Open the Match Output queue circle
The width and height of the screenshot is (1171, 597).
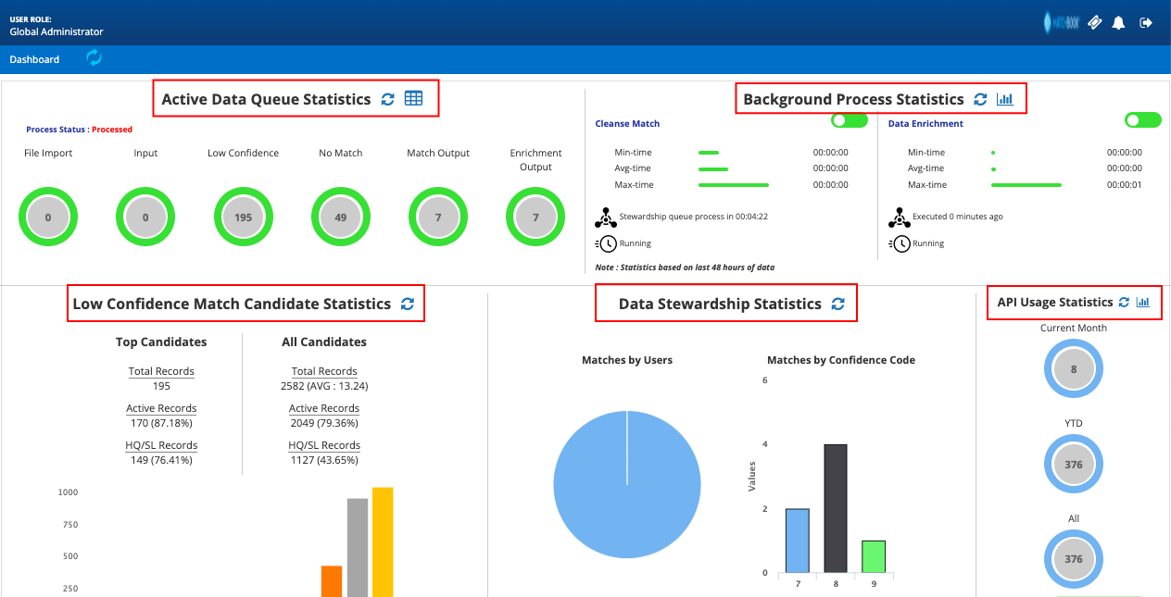[438, 218]
